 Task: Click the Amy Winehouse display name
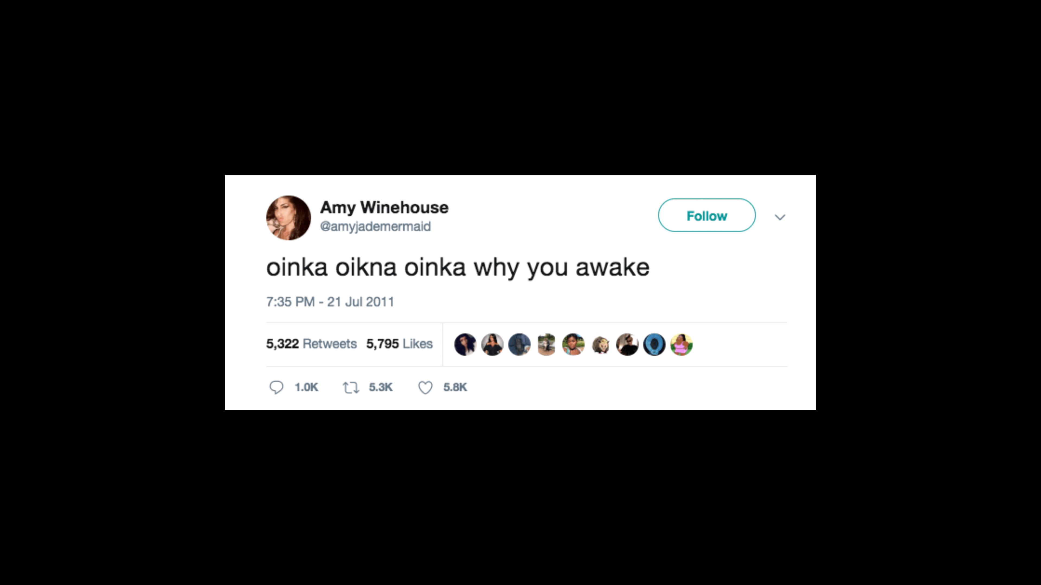384,207
